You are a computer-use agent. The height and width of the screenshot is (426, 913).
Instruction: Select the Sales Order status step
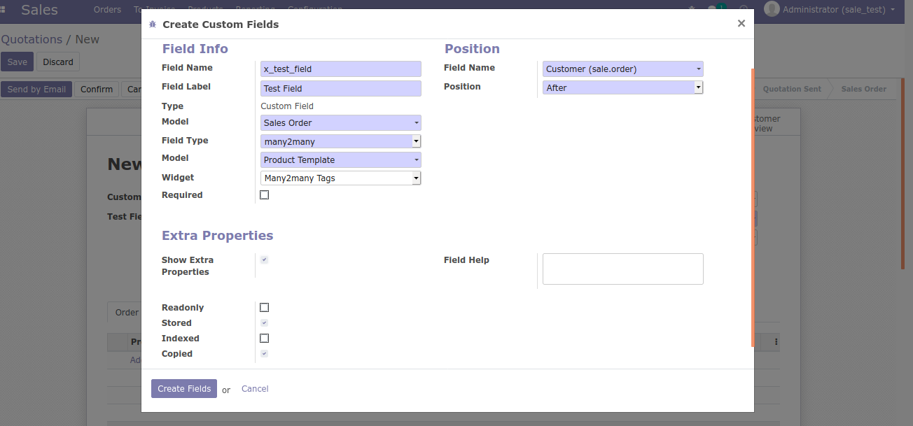click(863, 89)
